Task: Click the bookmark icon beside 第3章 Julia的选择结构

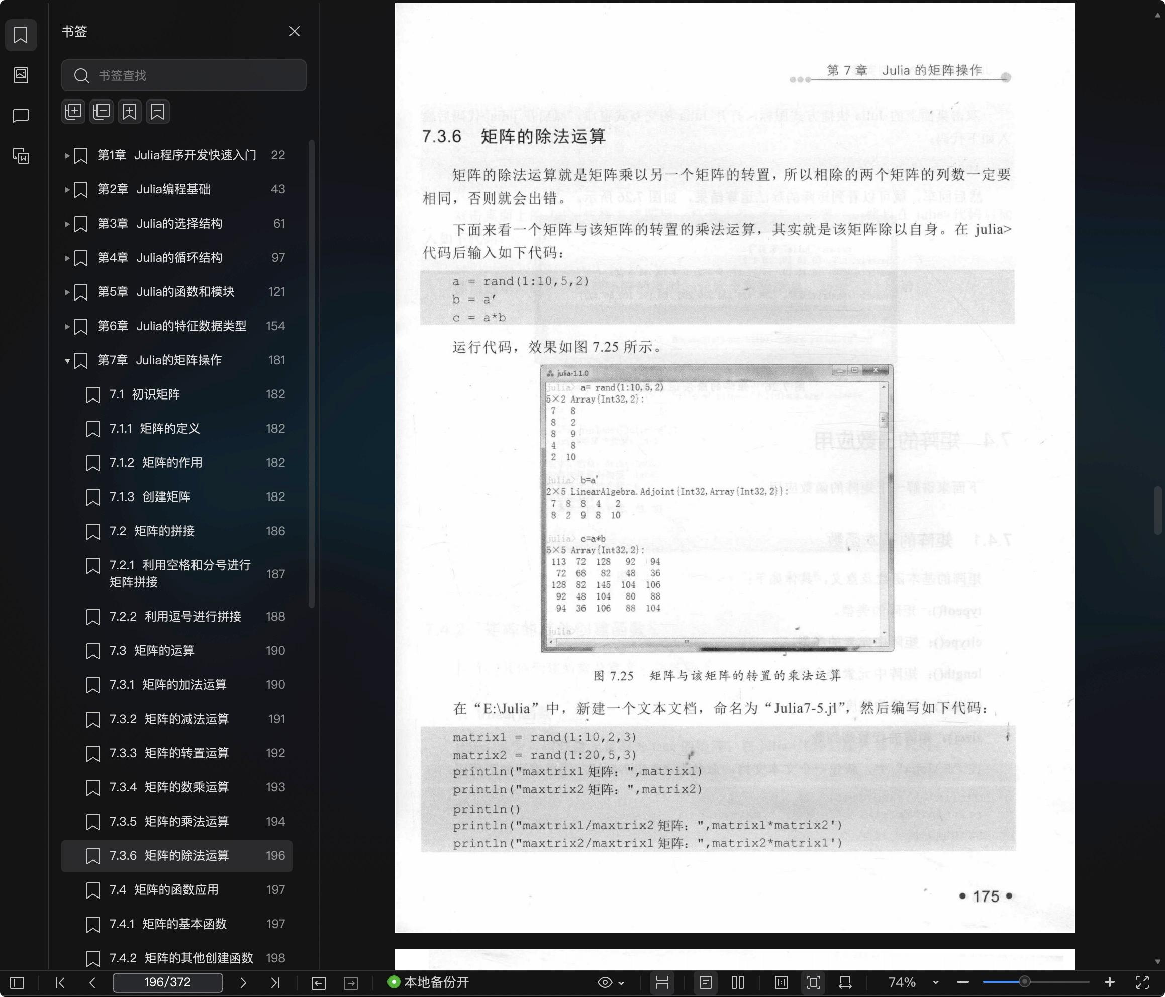Action: click(x=81, y=224)
